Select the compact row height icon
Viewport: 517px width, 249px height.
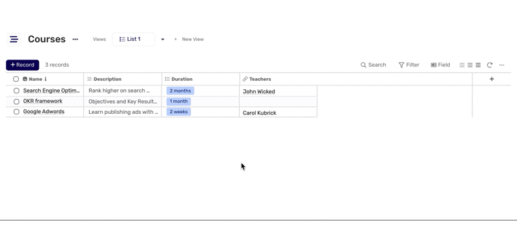pos(462,65)
